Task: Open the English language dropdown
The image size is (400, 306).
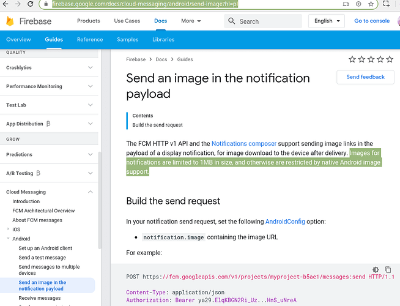Action: pos(327,21)
